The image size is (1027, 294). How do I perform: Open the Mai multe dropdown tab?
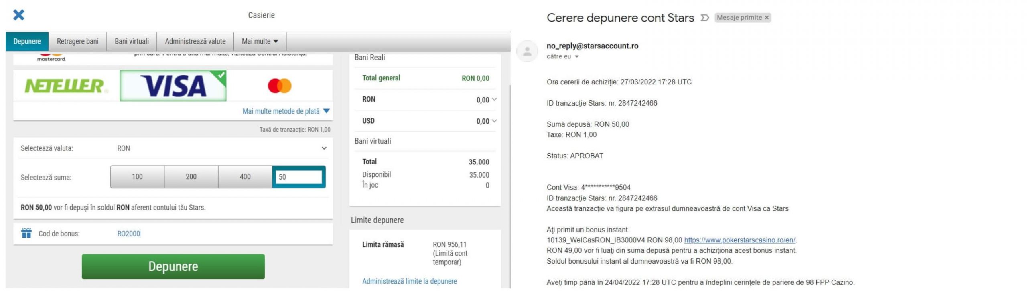[x=260, y=41]
